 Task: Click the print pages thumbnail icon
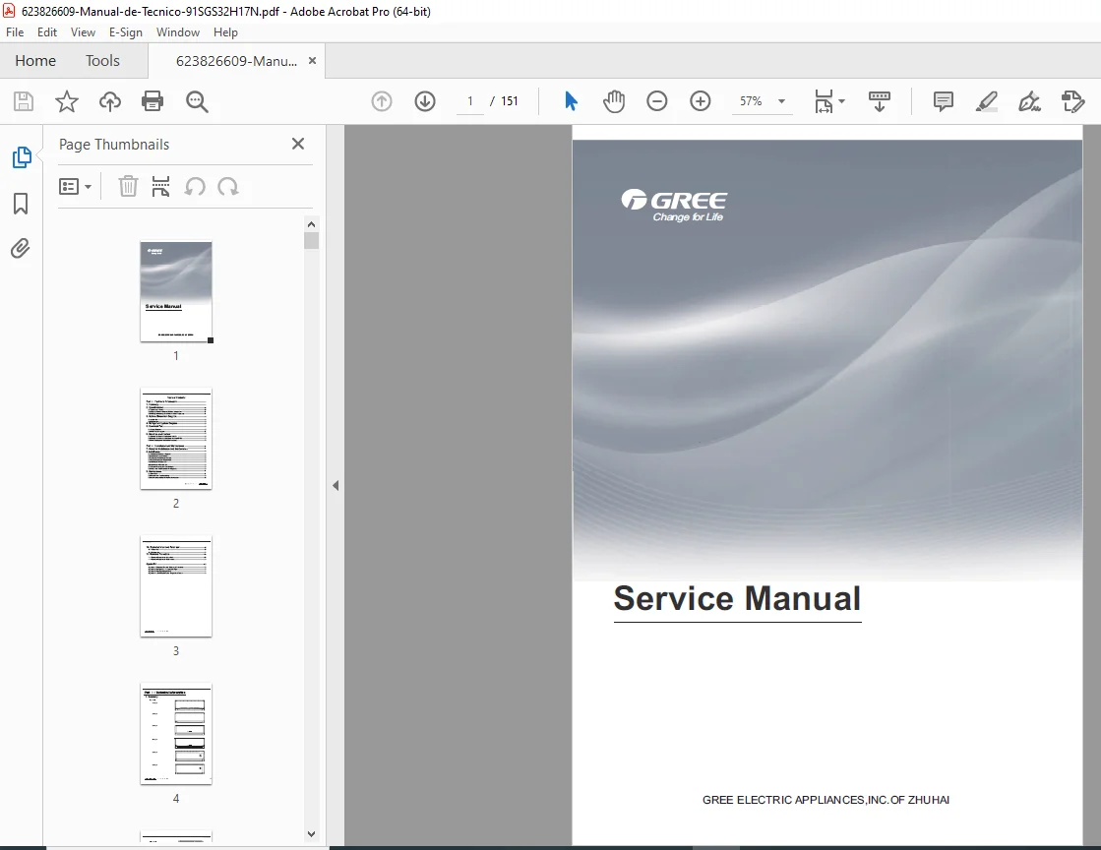160,187
